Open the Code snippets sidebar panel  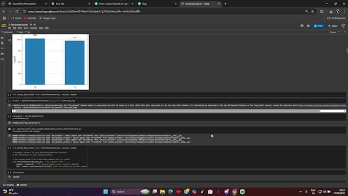tap(2, 49)
